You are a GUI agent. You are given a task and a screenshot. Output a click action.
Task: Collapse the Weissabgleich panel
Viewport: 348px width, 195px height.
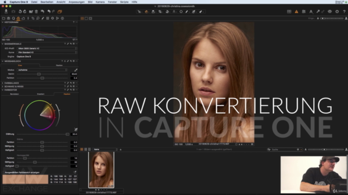pyautogui.click(x=2, y=61)
